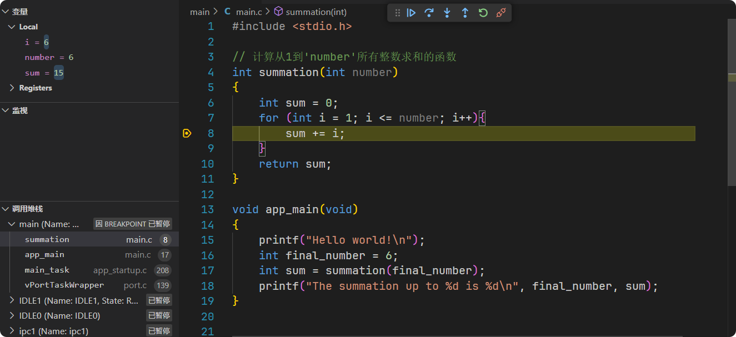Click the Step Into arrow icon
This screenshot has width=736, height=337.
[x=447, y=13]
